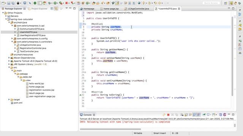The image size is (243, 136).
Task: Click the Save toolbar icon
Action: (x=9, y=3)
